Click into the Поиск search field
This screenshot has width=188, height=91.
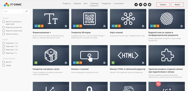tap(13, 11)
